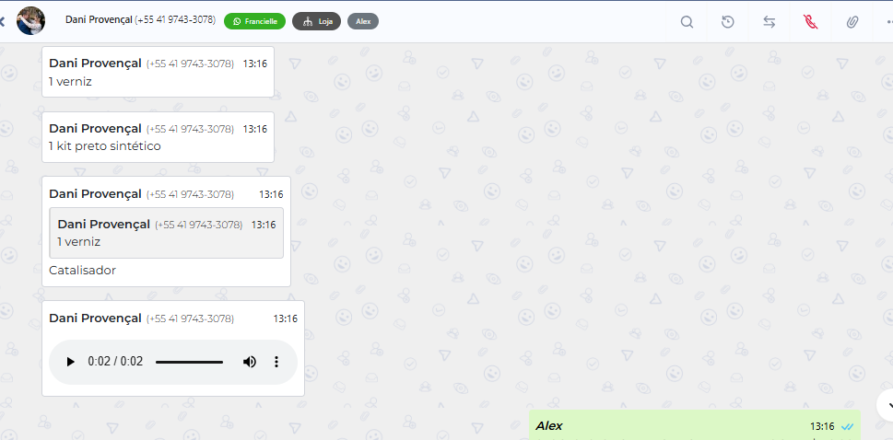This screenshot has width=893, height=440.
Task: Open audio player three-dot options
Action: pyautogui.click(x=276, y=362)
